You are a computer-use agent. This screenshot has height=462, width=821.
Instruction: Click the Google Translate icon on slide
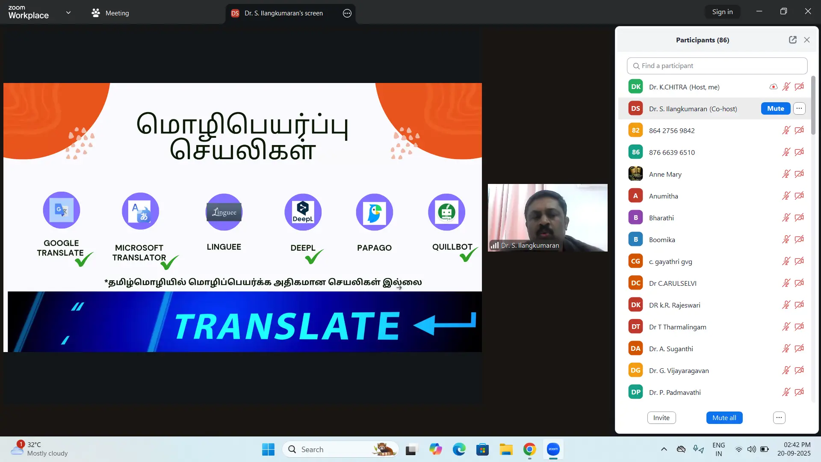[62, 210]
